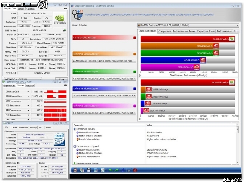The height and width of the screenshot is (183, 244).
Task: Click the left scroll arrow for Sandra tabs
Action: [235, 31]
